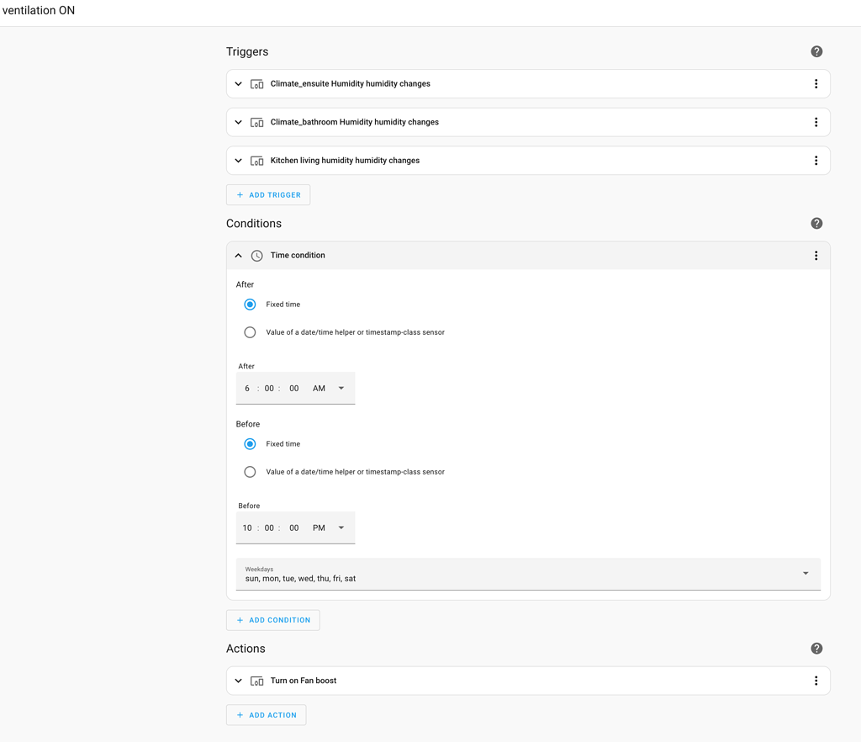Screen dimensions: 861x742
Task: Click the device icon on Turn on Fan boost
Action: click(x=256, y=680)
